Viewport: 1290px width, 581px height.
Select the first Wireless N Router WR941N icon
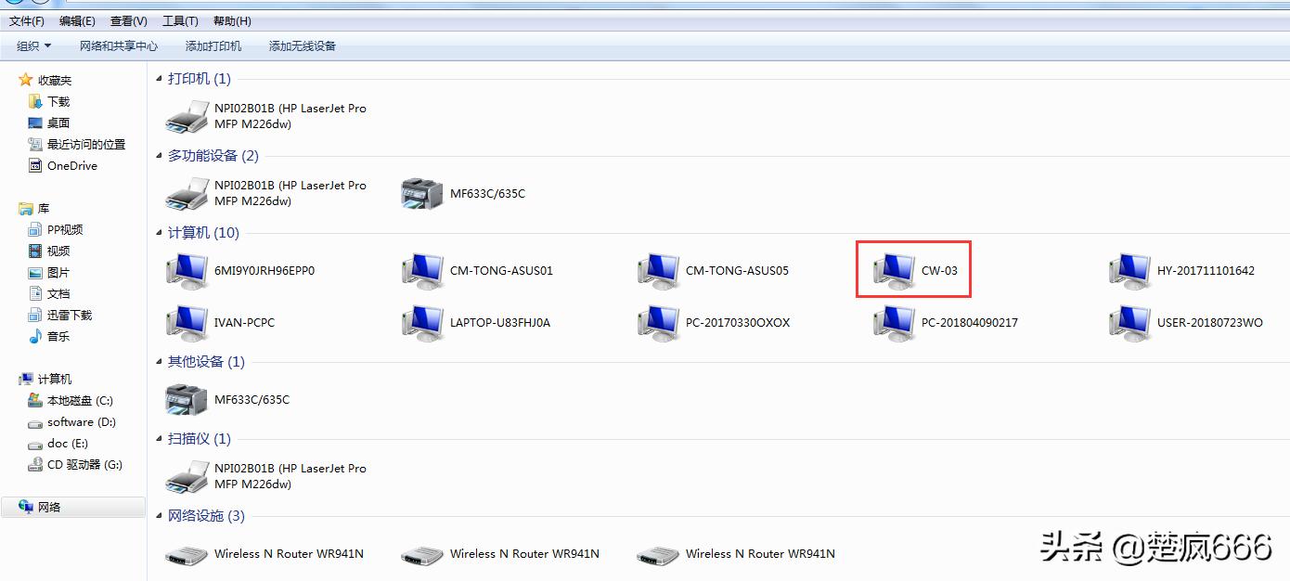[187, 554]
